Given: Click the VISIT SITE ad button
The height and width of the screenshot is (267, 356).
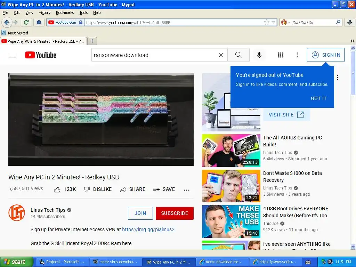Looking at the screenshot, I should point(286,115).
